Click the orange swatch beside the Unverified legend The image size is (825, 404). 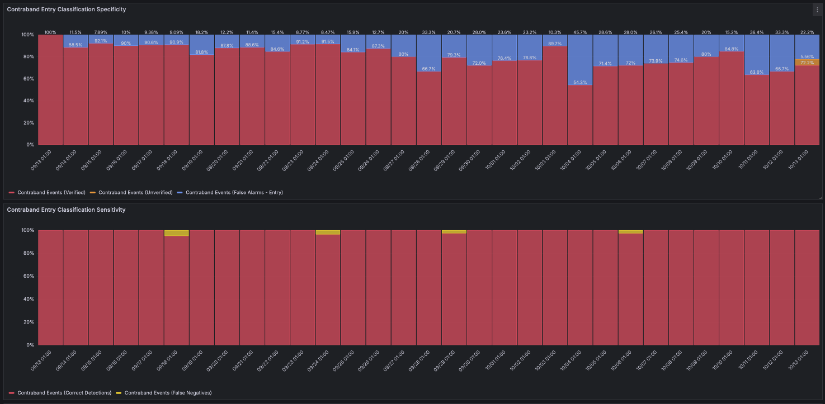[x=93, y=192]
